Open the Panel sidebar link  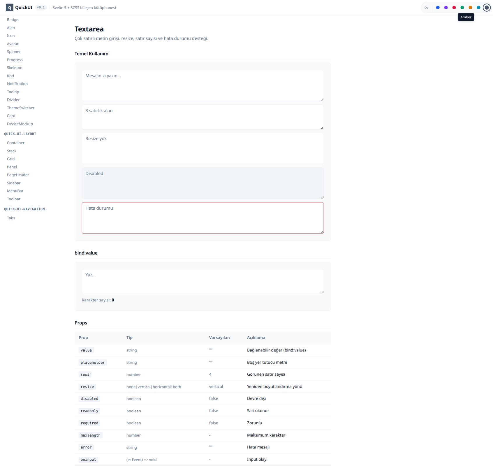click(x=12, y=167)
